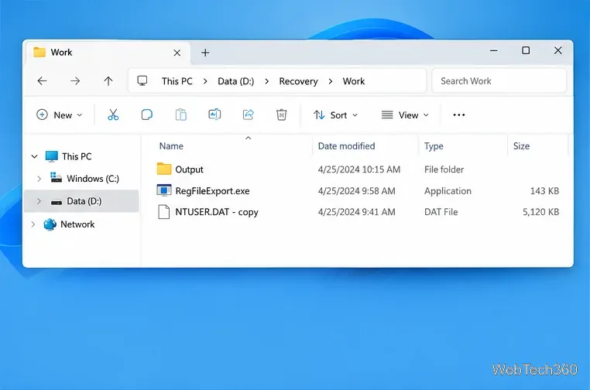Open the View dropdown menu
The height and width of the screenshot is (390, 590).
pyautogui.click(x=405, y=115)
